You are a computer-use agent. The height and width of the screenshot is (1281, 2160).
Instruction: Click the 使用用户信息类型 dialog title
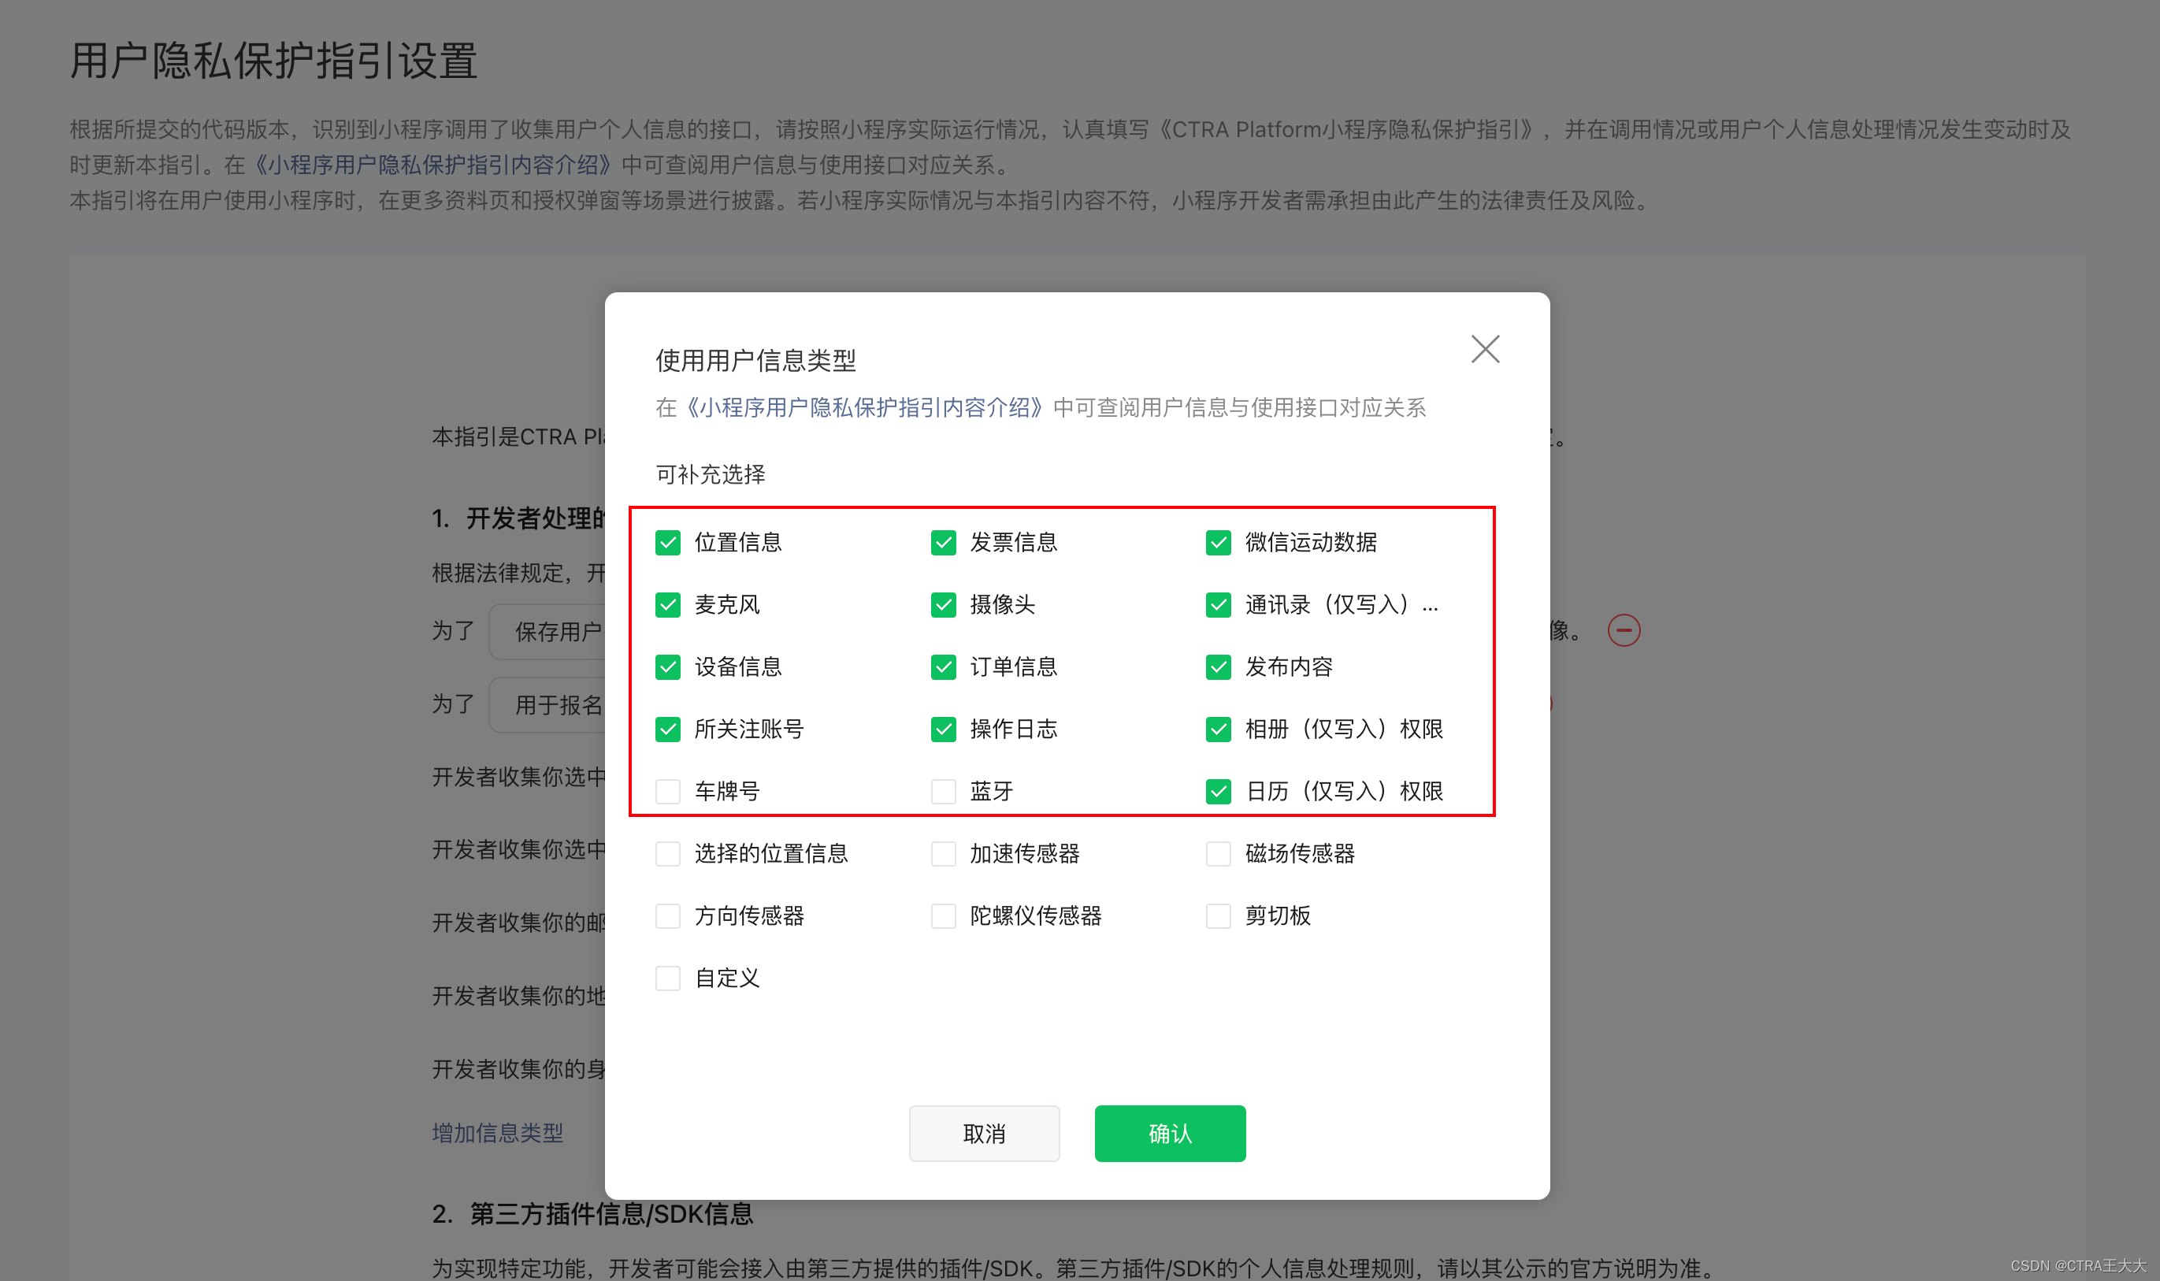755,361
